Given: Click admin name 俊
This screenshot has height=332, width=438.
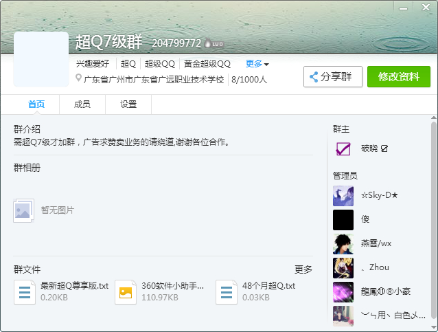Looking at the screenshot, I should click(365, 219).
